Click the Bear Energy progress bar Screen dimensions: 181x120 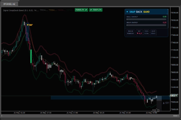(x=146, y=25)
